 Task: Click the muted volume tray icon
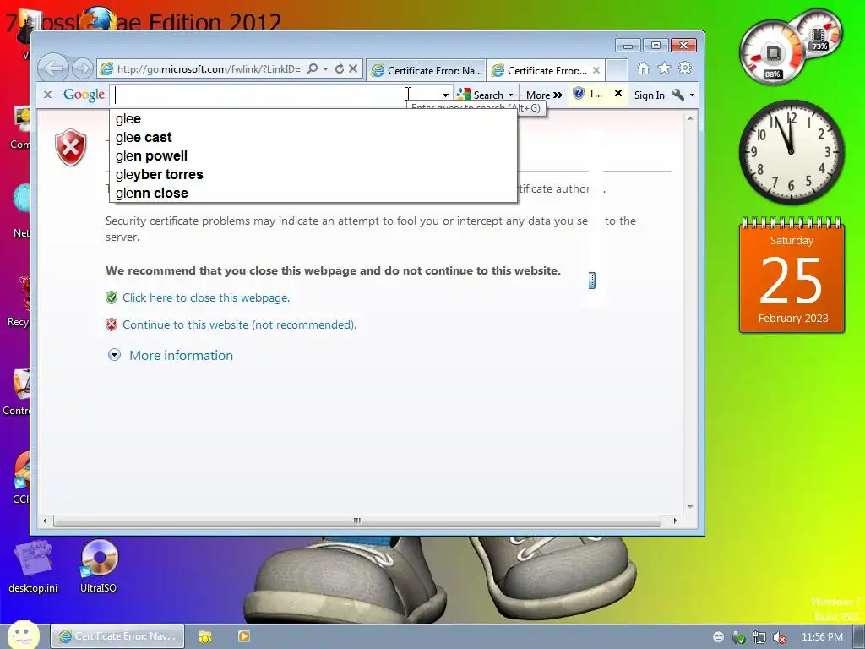[780, 637]
